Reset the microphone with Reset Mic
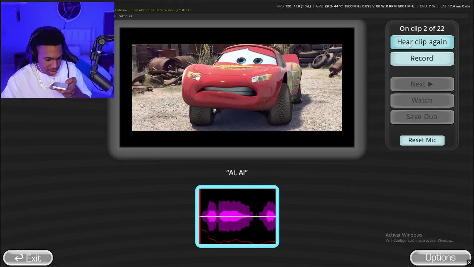The height and width of the screenshot is (267, 474). click(x=422, y=140)
